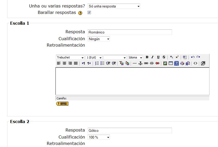Change Escolla 2 Cualificación from 100 %
Image resolution: width=218 pixels, height=147 pixels.
[x=99, y=137]
